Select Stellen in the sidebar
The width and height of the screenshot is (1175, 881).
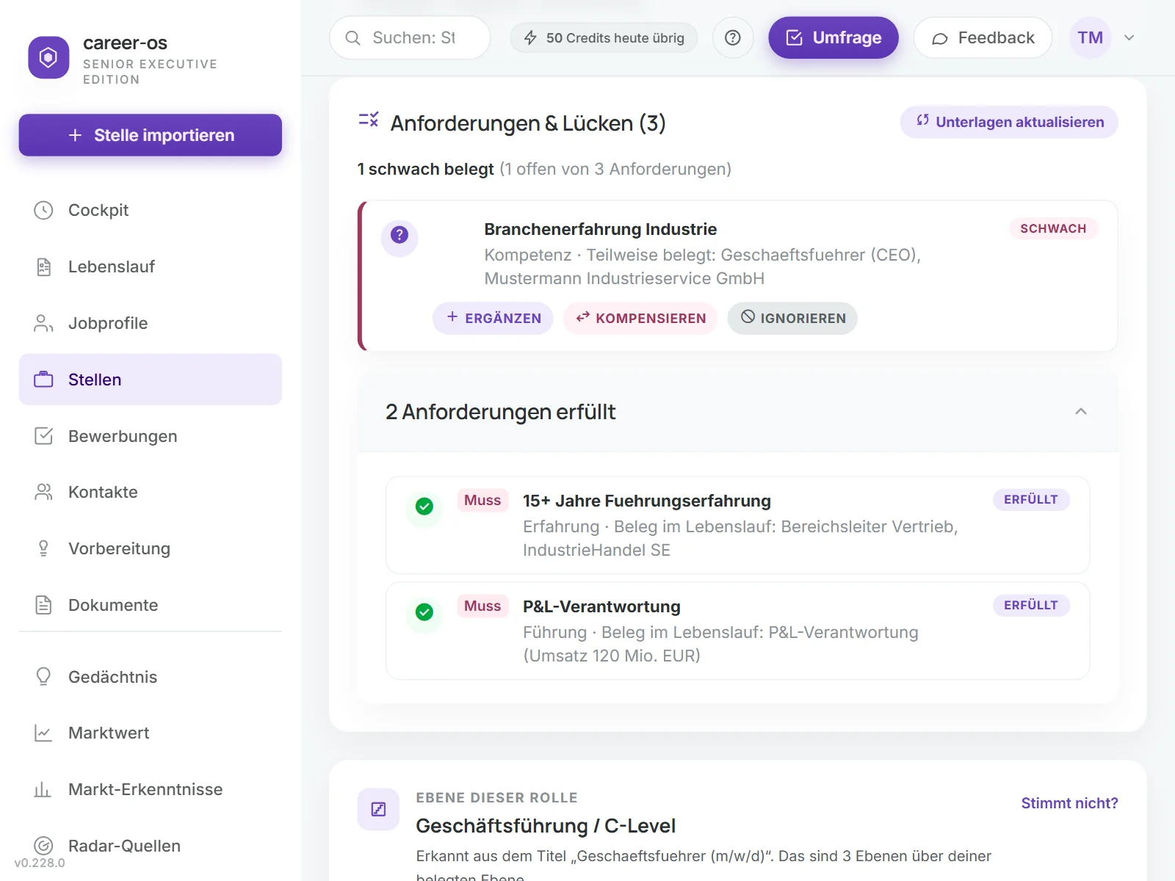point(151,380)
